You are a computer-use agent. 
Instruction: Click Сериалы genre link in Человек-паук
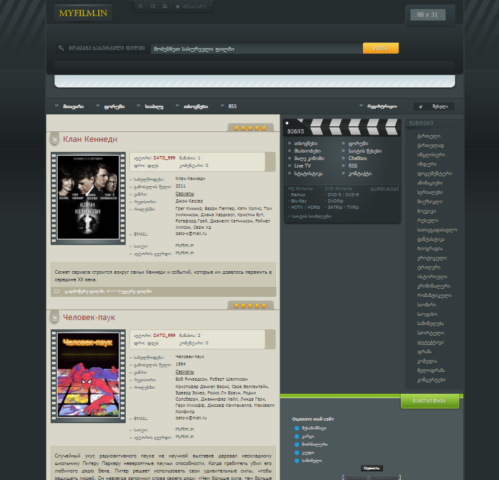(x=184, y=371)
